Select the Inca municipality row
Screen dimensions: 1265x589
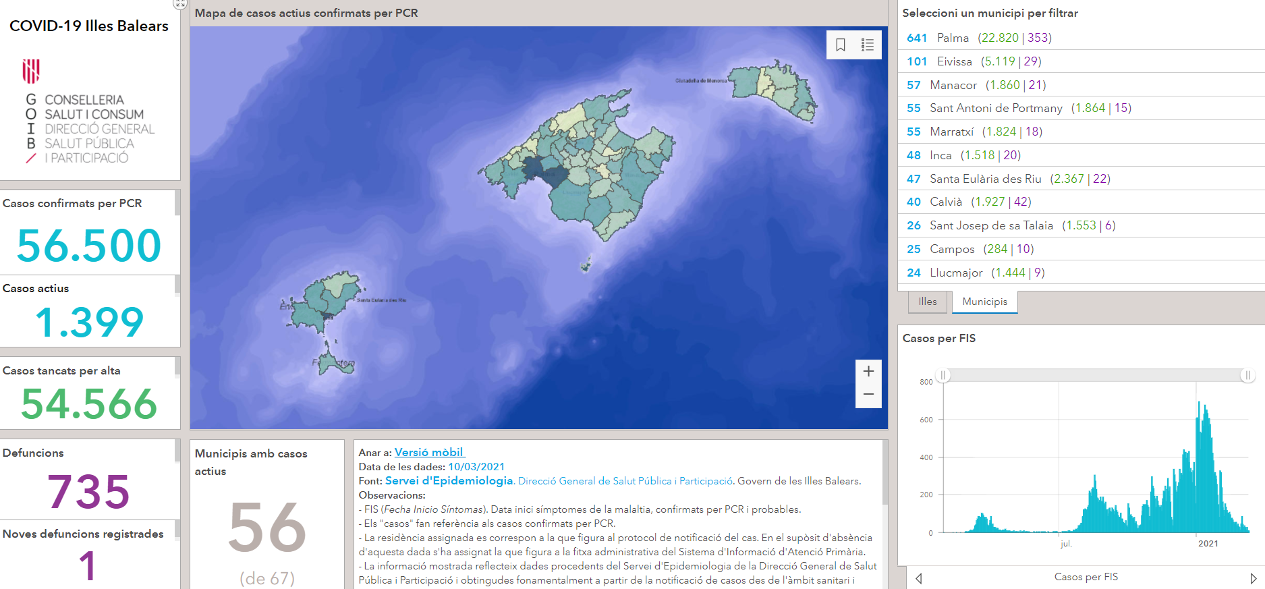(x=1081, y=155)
